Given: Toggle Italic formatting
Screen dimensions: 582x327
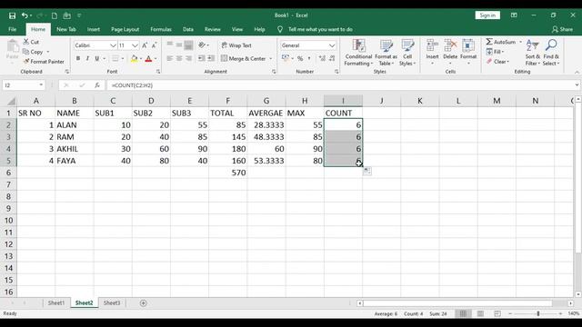Looking at the screenshot, I should (x=87, y=58).
